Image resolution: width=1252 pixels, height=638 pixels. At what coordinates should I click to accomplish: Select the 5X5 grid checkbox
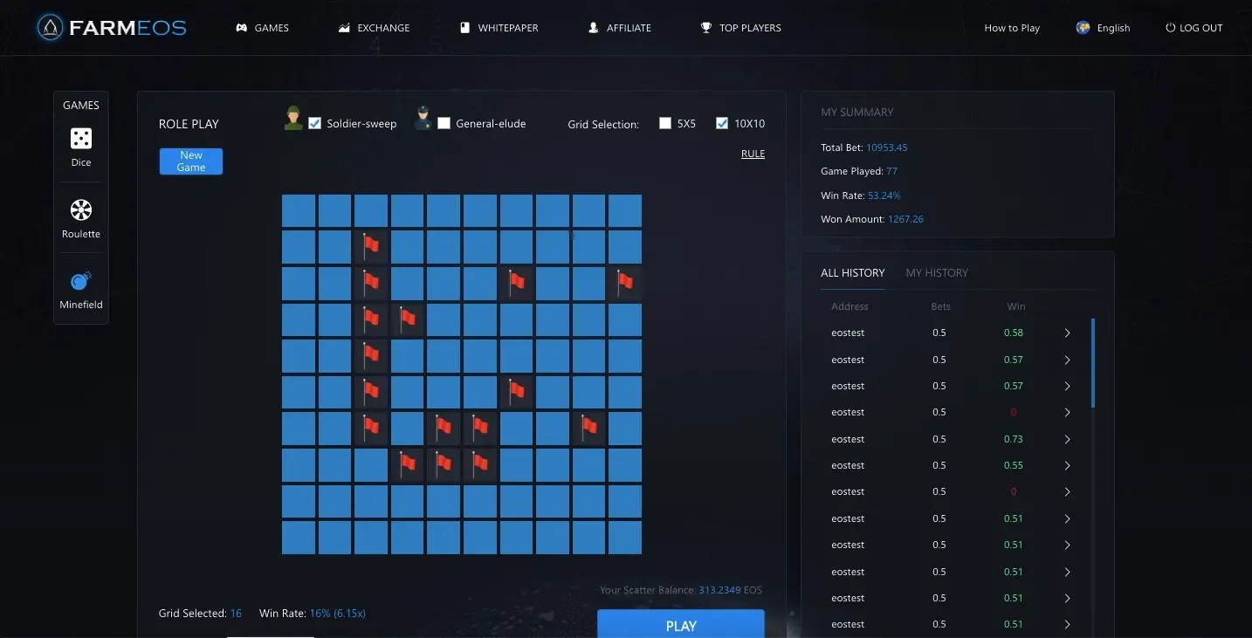665,123
